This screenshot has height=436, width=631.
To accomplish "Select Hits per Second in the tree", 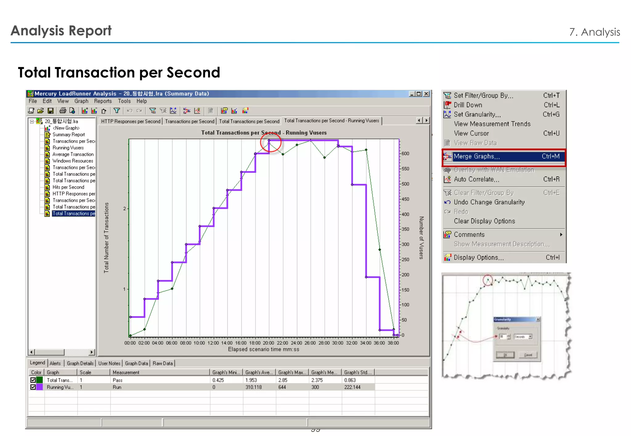I will click(x=68, y=187).
